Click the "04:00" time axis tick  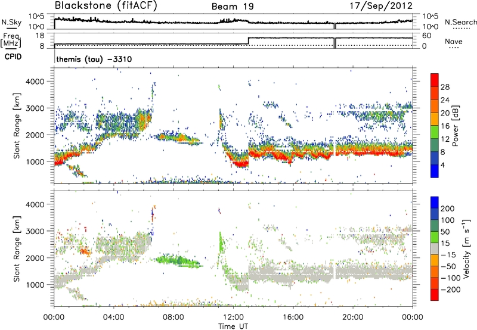click(x=113, y=317)
